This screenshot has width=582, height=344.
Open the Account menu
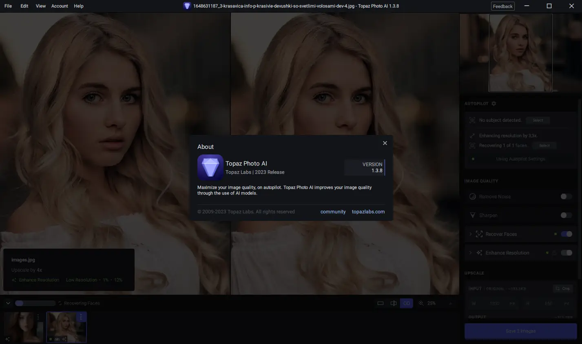point(60,6)
